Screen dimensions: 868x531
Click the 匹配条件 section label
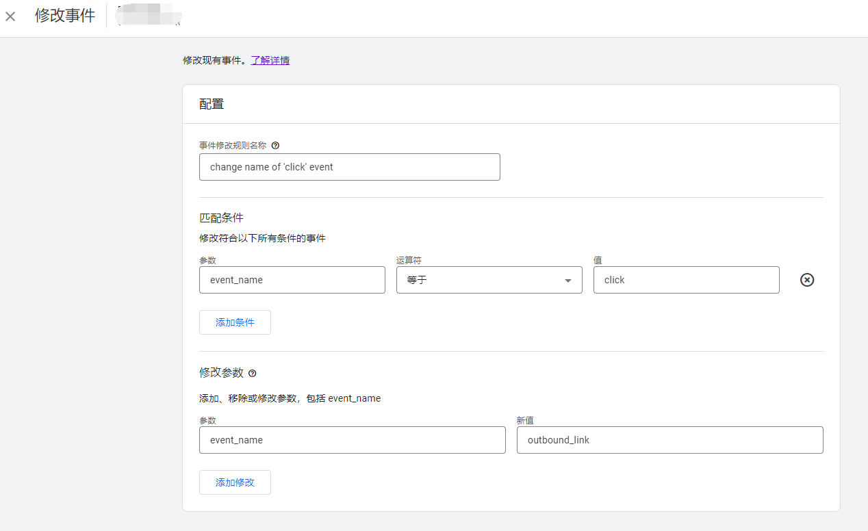[221, 217]
